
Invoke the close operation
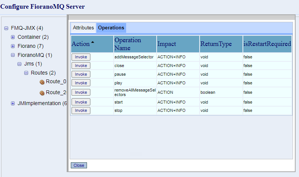(81, 66)
